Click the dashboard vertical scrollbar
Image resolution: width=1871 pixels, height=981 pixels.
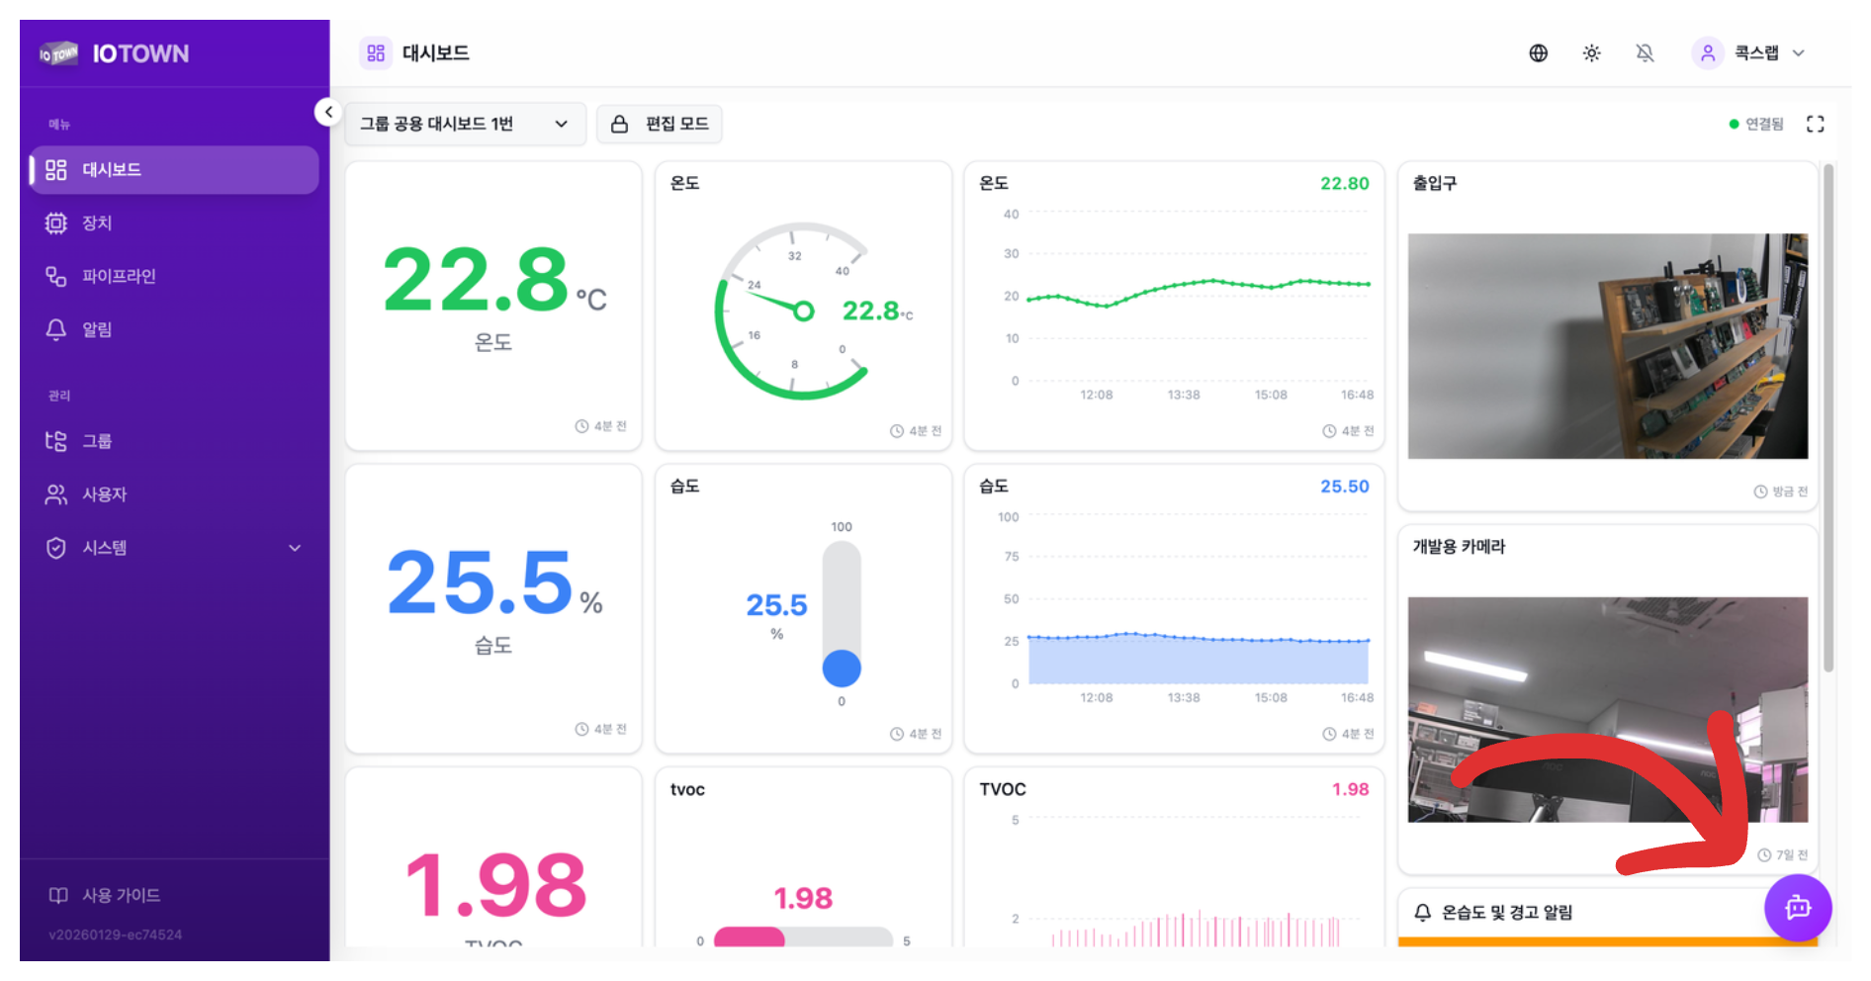coord(1828,417)
